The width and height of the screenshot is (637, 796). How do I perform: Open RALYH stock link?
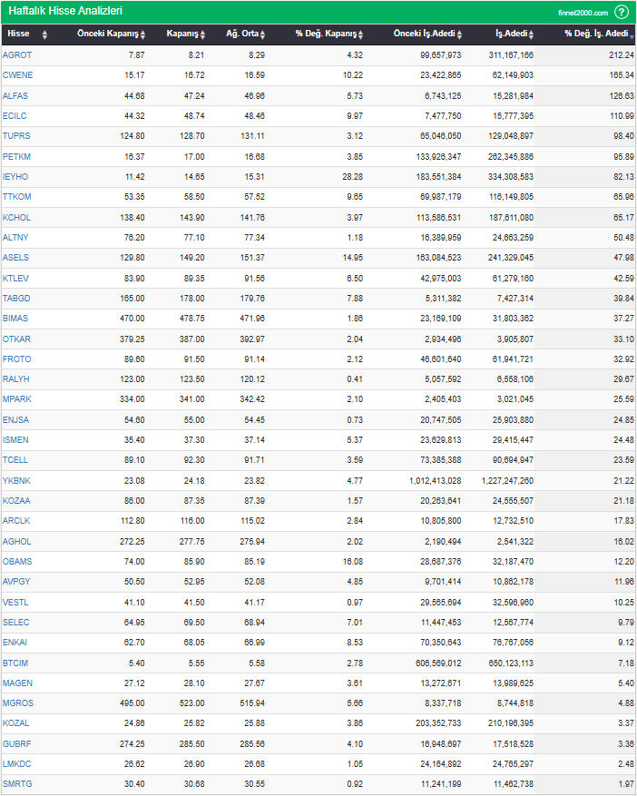pos(16,378)
